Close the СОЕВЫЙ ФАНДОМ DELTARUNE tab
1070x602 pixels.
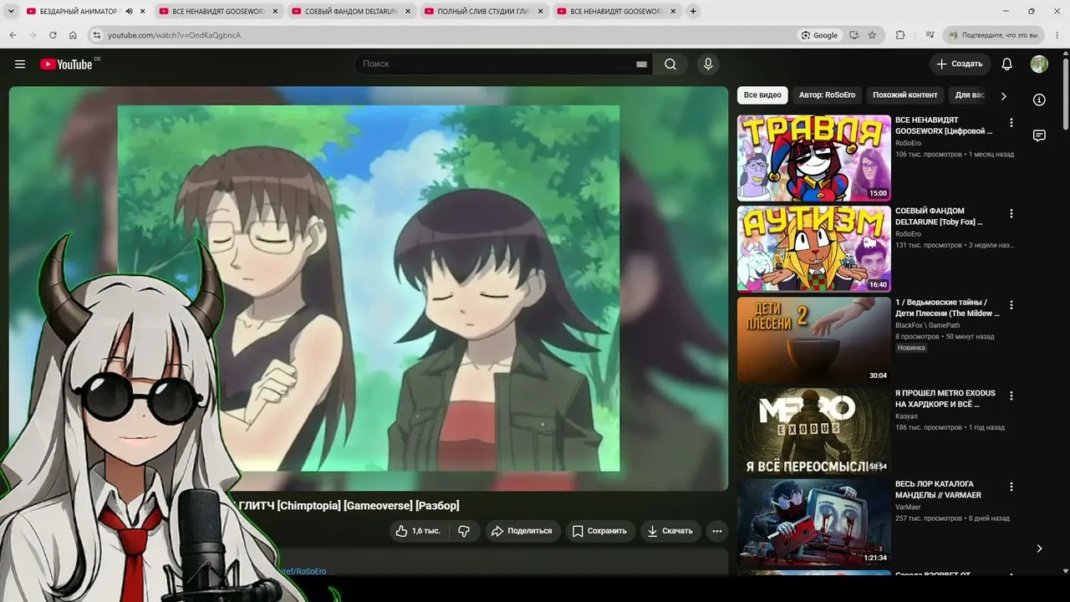click(x=408, y=12)
